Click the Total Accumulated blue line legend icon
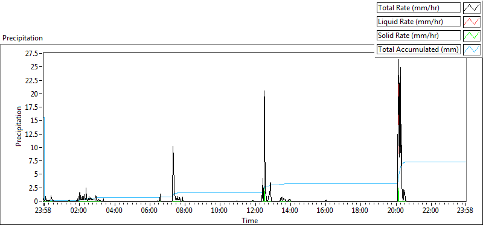 click(x=472, y=49)
